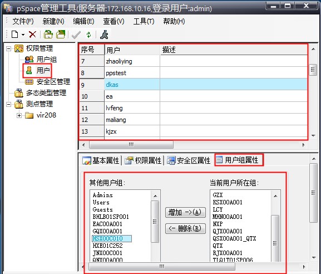Click the grey checkmark apply icon
This screenshot has width=321, height=274.
pos(76,35)
